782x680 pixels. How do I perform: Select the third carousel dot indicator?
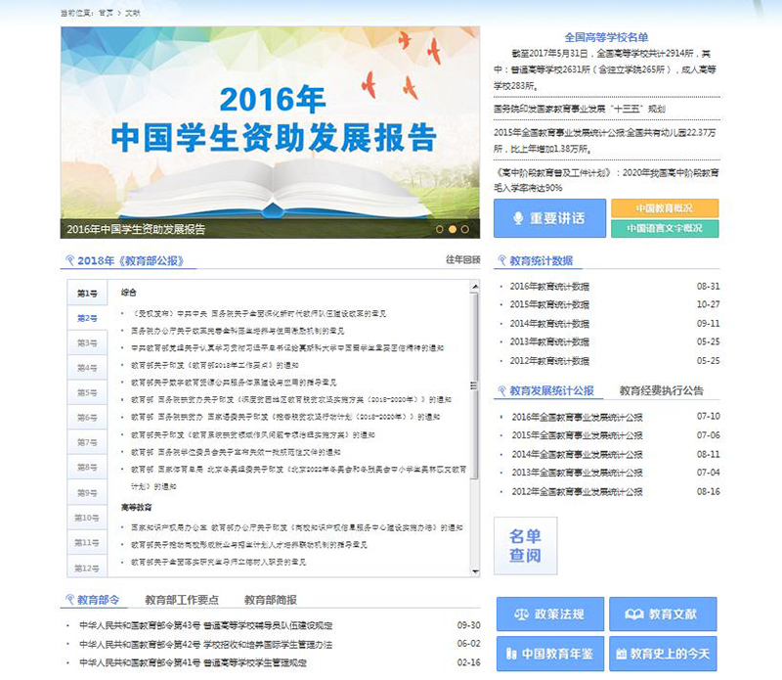[465, 229]
